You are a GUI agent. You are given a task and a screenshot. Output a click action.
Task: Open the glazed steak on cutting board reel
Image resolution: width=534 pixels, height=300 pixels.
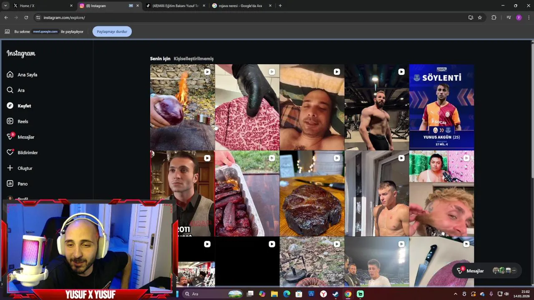(x=312, y=193)
